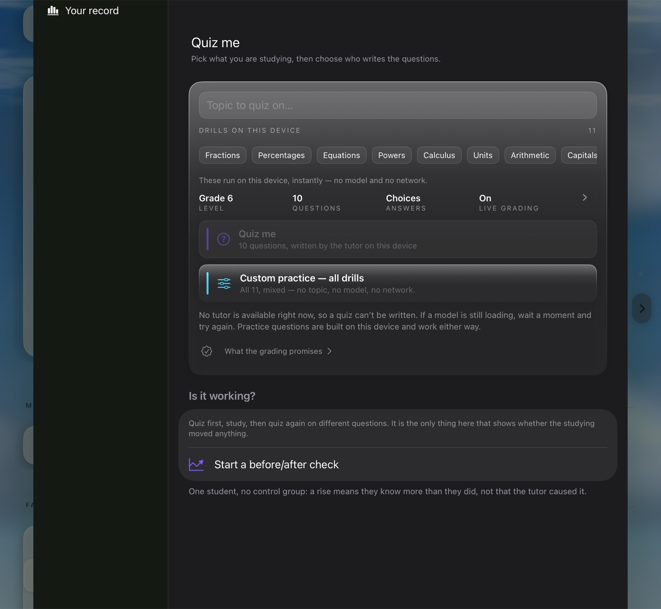
Task: Start a before/after check
Action: (x=398, y=464)
